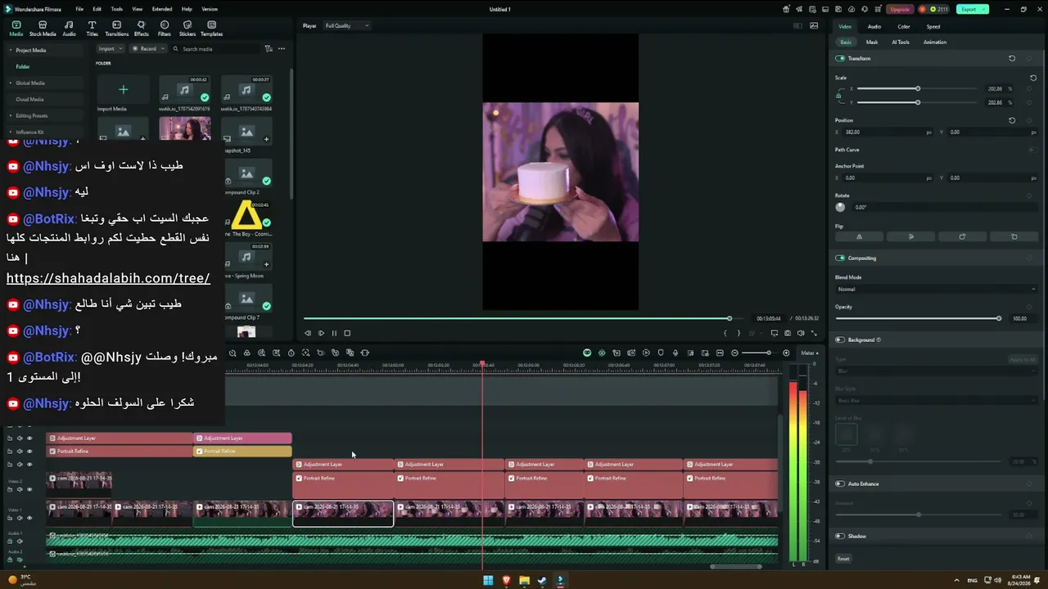Switch to the Color properties tab
The image size is (1048, 589).
click(904, 27)
